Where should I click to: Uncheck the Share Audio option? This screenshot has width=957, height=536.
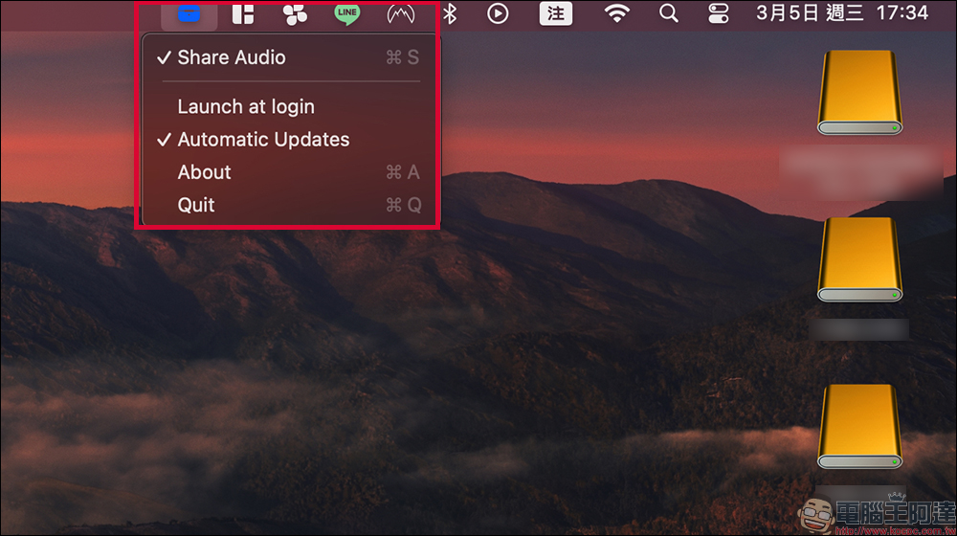point(232,57)
